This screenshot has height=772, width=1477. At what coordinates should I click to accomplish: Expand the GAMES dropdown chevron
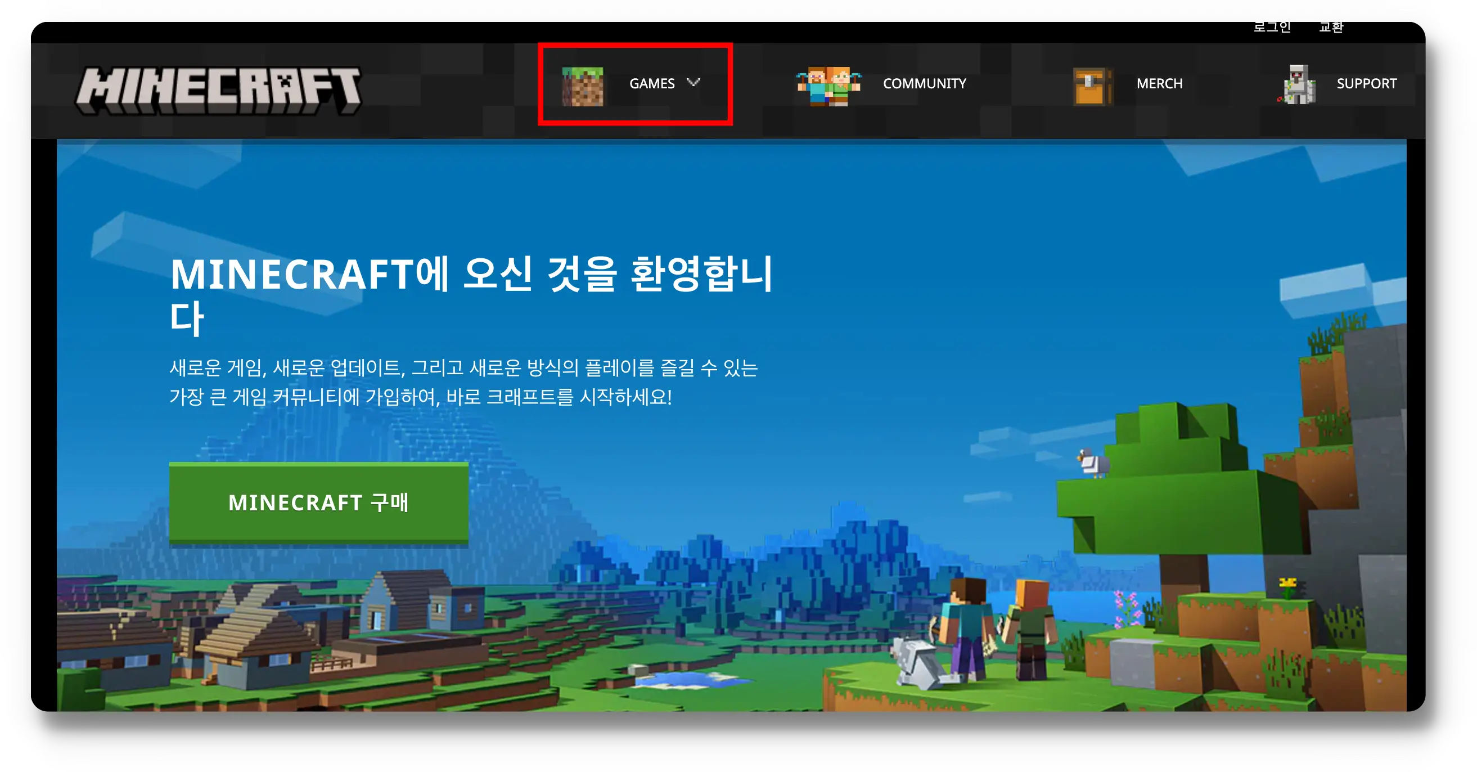pyautogui.click(x=693, y=83)
